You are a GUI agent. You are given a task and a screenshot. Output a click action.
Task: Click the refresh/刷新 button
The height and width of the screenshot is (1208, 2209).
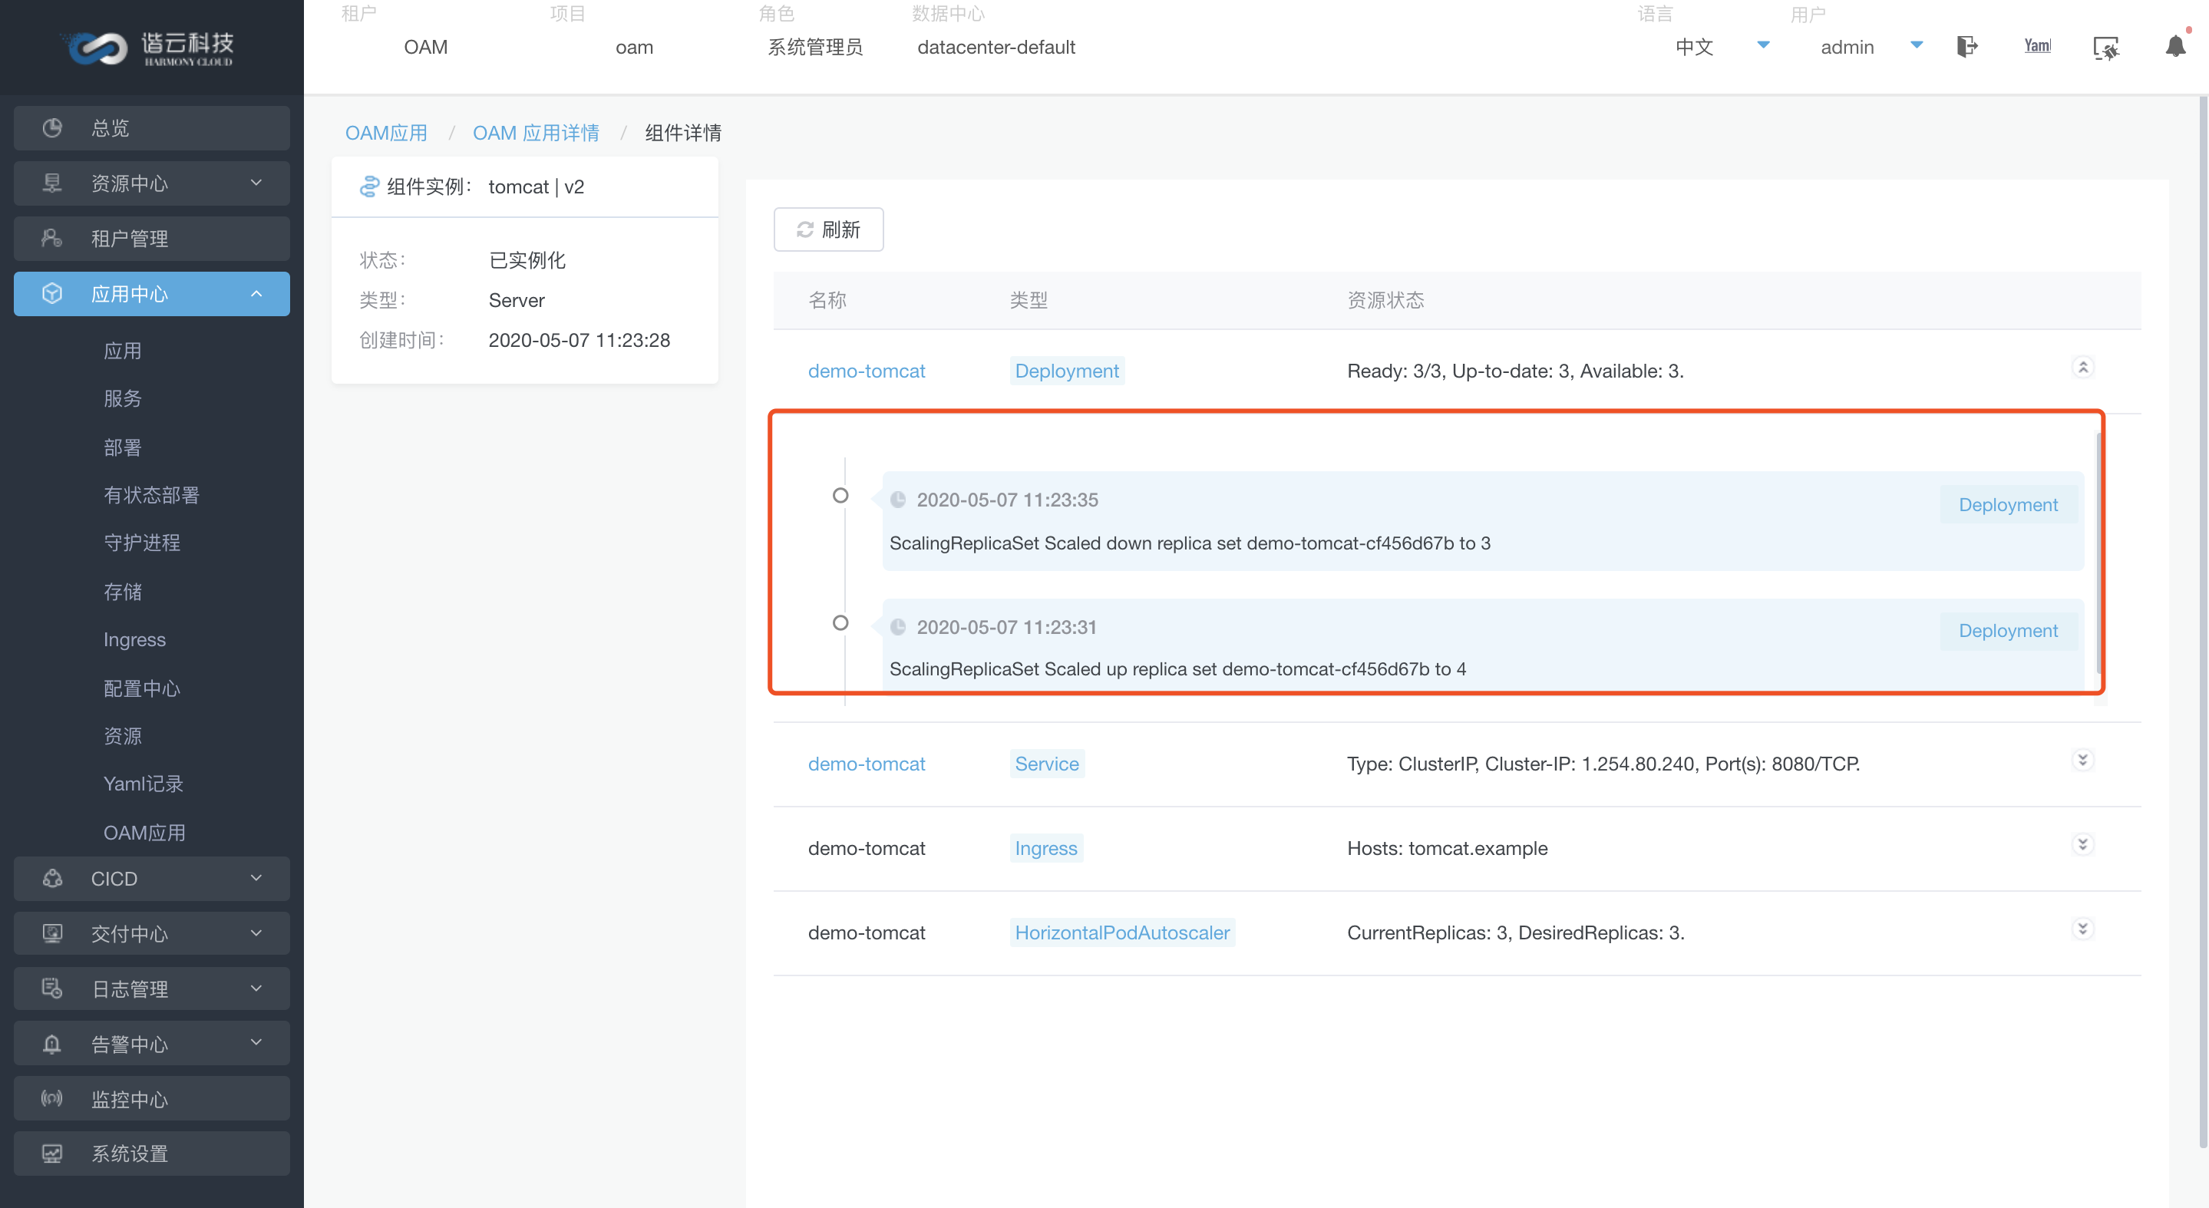click(x=828, y=229)
